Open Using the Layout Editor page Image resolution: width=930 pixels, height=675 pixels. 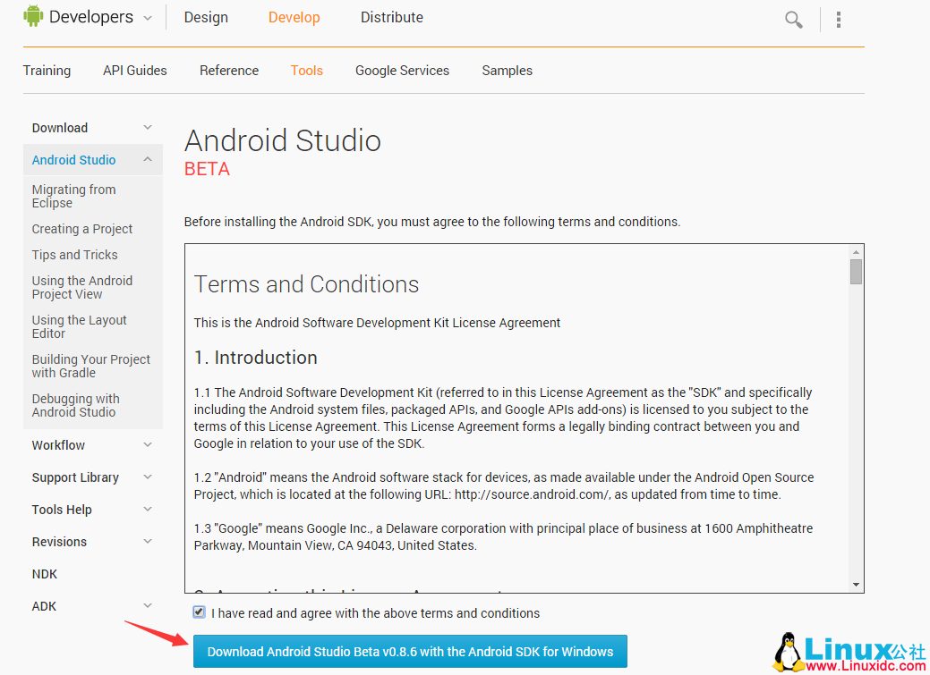[79, 326]
